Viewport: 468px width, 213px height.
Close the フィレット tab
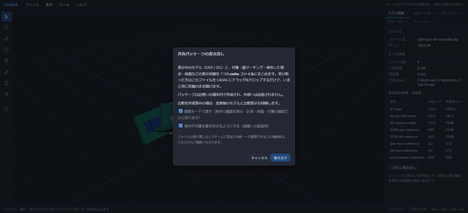pyautogui.click(x=432, y=22)
